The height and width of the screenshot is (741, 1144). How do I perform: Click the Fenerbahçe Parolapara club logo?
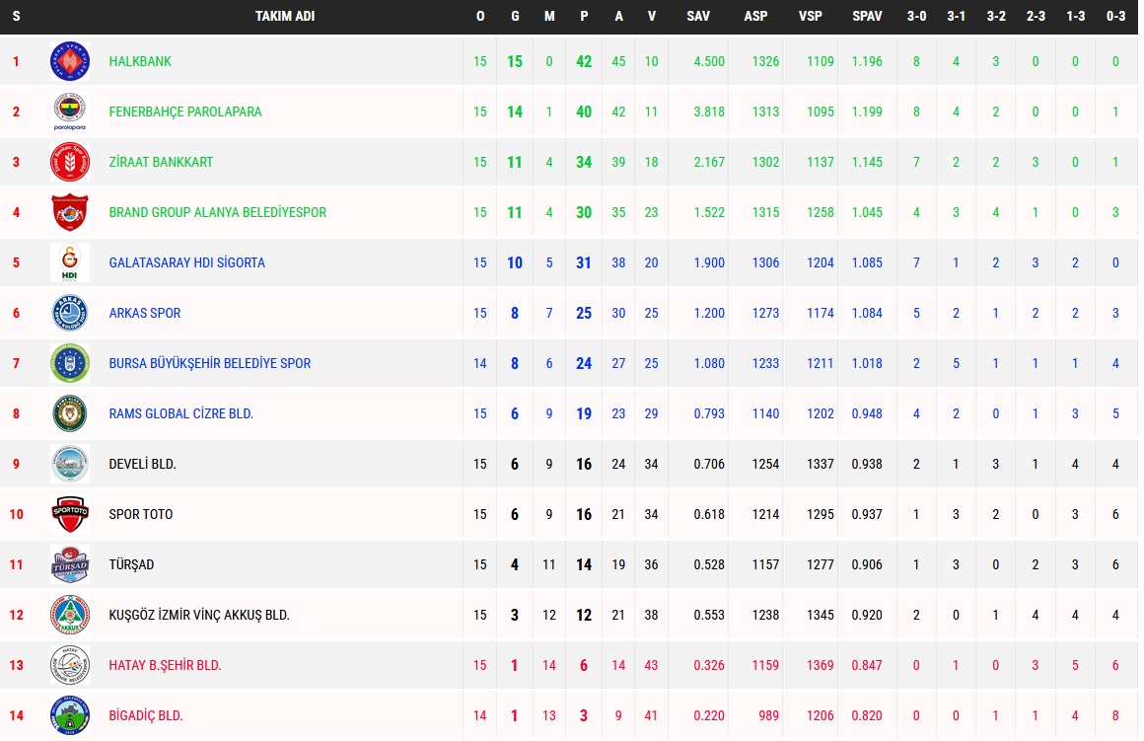coord(70,111)
